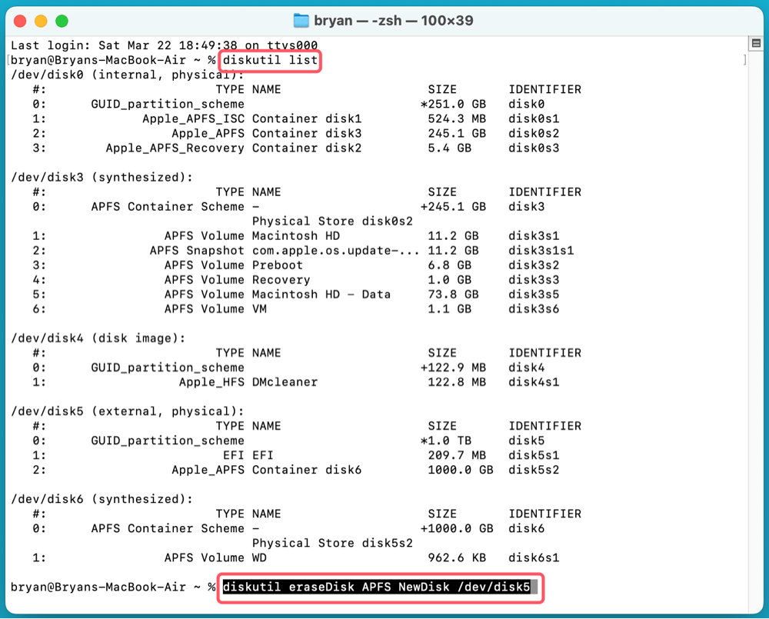Click the folder proxy icon in title bar

(x=301, y=21)
